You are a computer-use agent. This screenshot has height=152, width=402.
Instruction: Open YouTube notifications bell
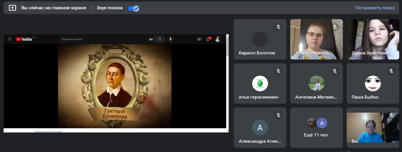[x=208, y=39]
